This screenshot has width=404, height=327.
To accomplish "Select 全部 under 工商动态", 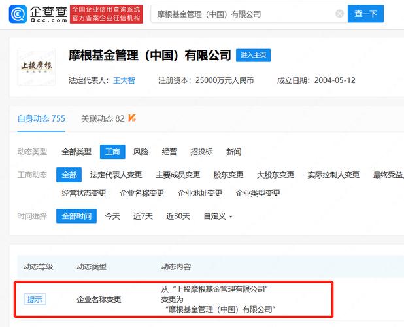I will point(69,175).
